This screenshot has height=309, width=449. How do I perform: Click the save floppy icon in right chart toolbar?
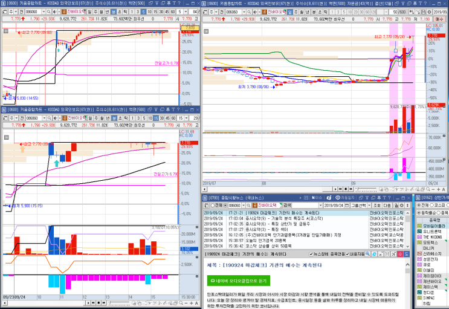click(x=423, y=12)
